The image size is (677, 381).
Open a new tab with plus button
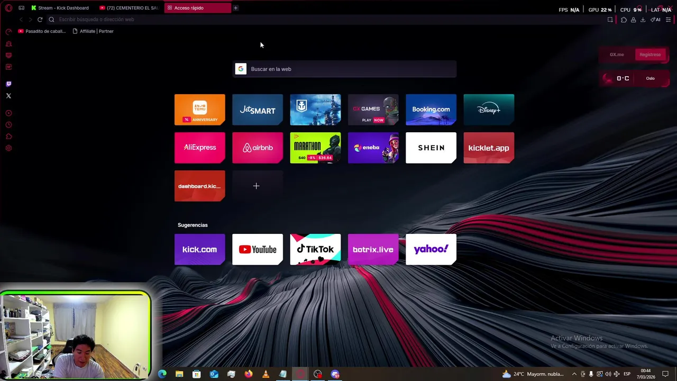click(x=235, y=8)
